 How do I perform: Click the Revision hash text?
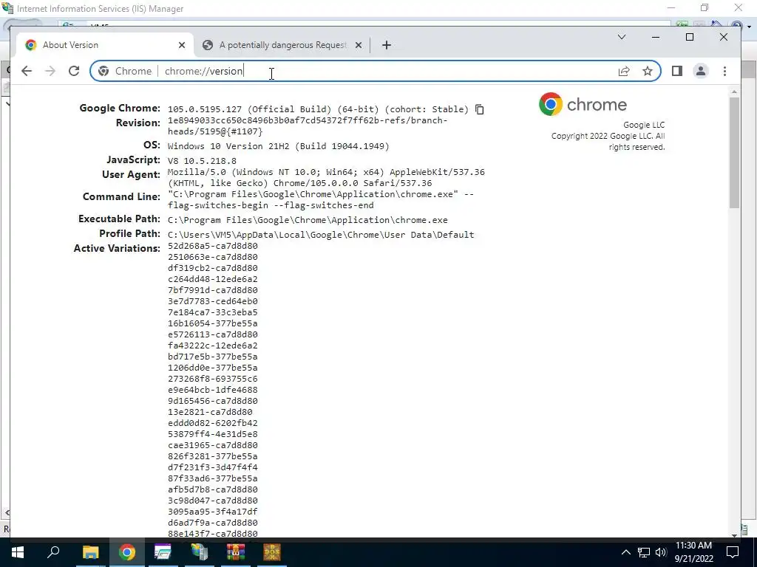tap(308, 126)
